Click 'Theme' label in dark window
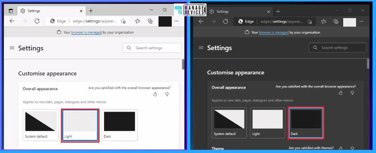The height and width of the screenshot is (153, 376). pos(218,148)
